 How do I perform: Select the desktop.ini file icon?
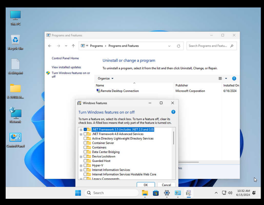[15, 66]
